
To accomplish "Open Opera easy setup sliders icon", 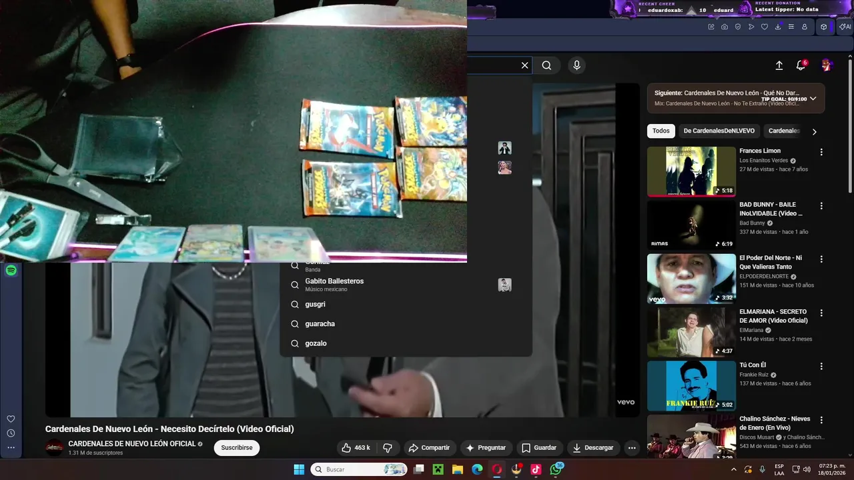I will [791, 27].
